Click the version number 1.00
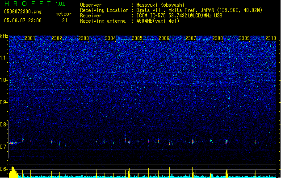This screenshot has width=281, height=178. (61, 4)
